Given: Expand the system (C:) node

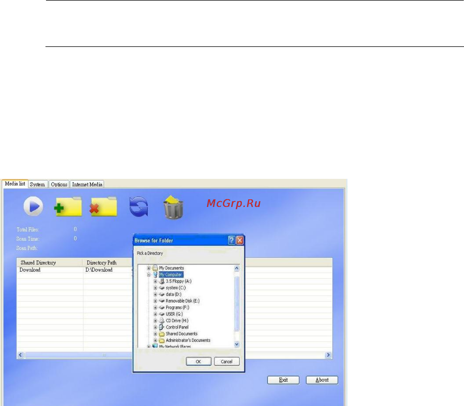Looking at the screenshot, I should (x=155, y=288).
